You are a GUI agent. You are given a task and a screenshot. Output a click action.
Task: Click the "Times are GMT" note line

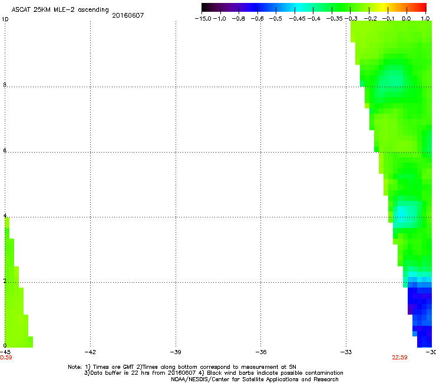182,367
